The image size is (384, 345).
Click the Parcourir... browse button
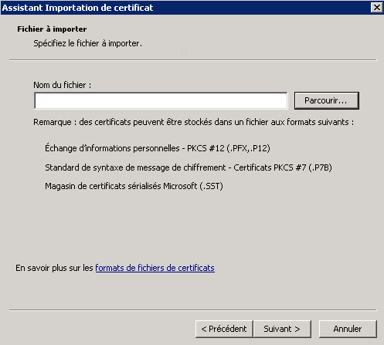tap(327, 100)
